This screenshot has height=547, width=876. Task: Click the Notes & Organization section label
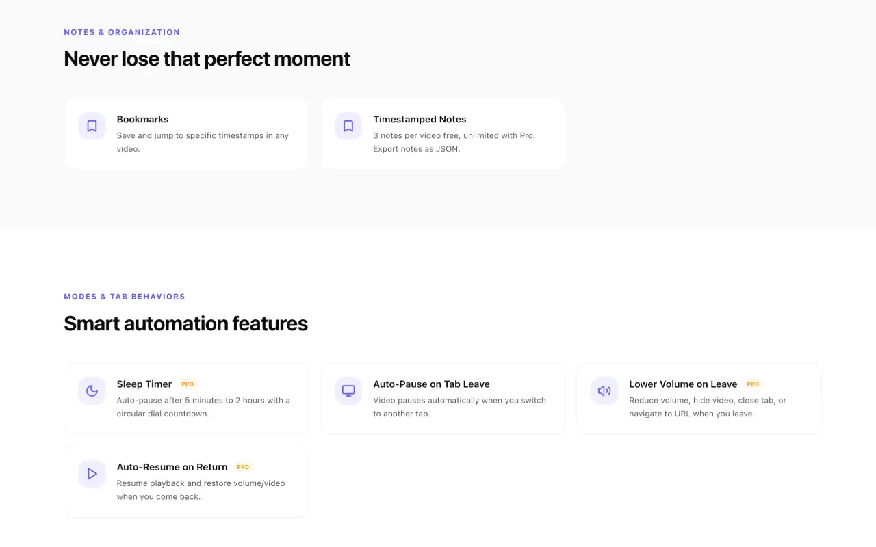[122, 32]
